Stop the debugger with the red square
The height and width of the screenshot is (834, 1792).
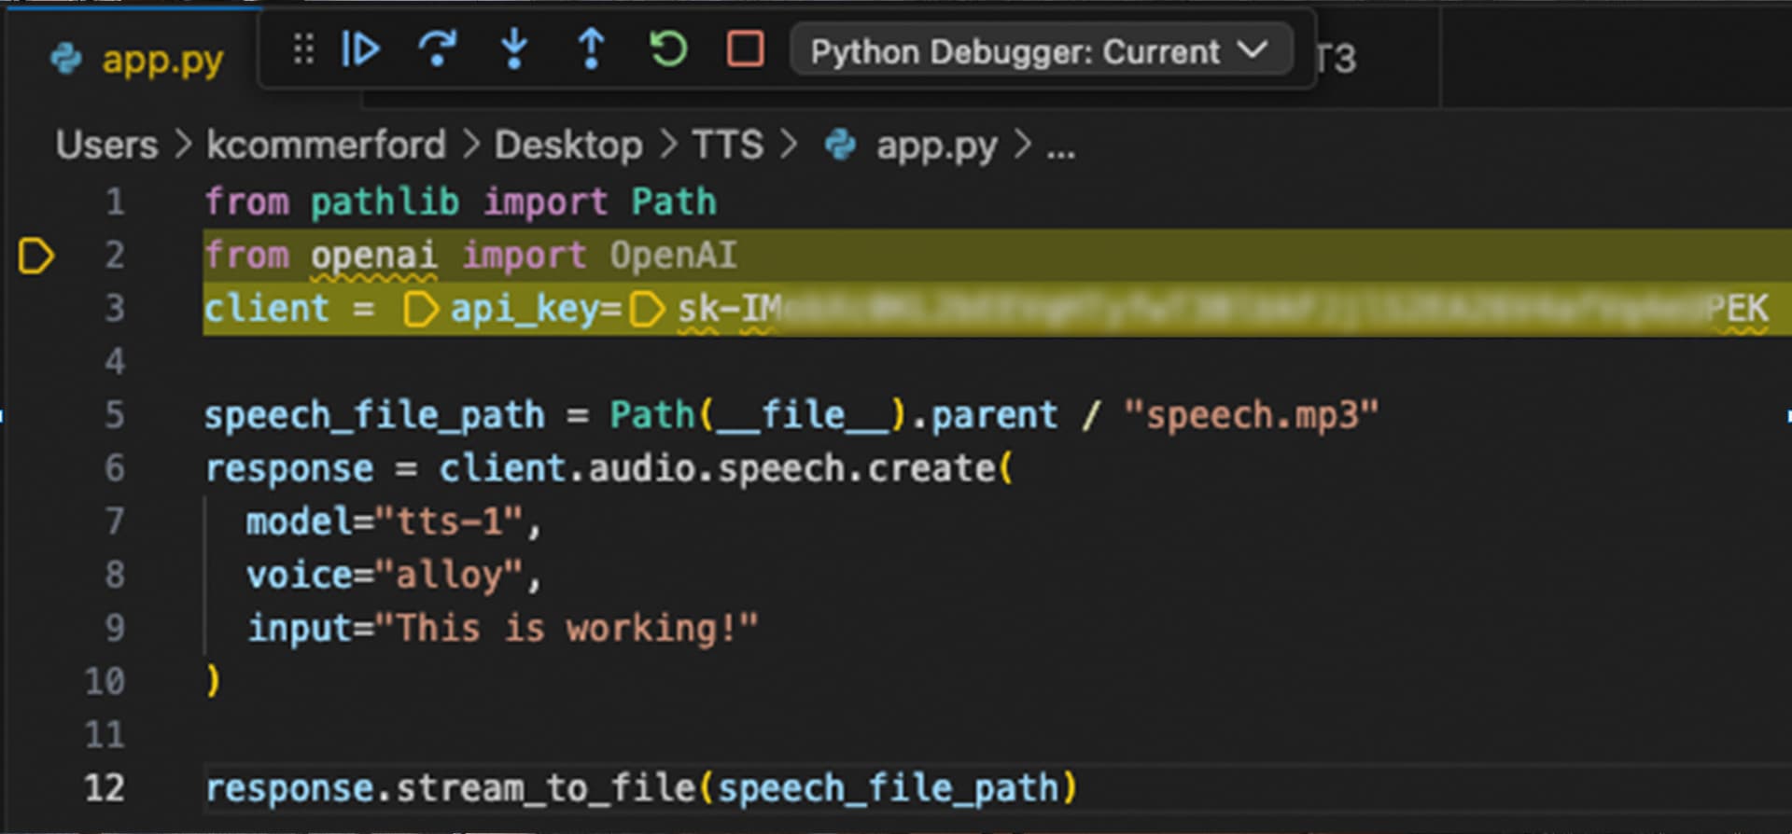click(745, 49)
